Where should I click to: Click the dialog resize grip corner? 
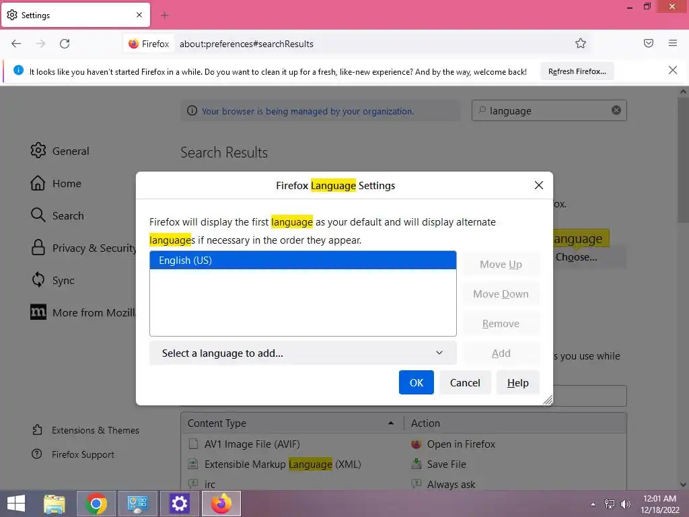click(548, 400)
